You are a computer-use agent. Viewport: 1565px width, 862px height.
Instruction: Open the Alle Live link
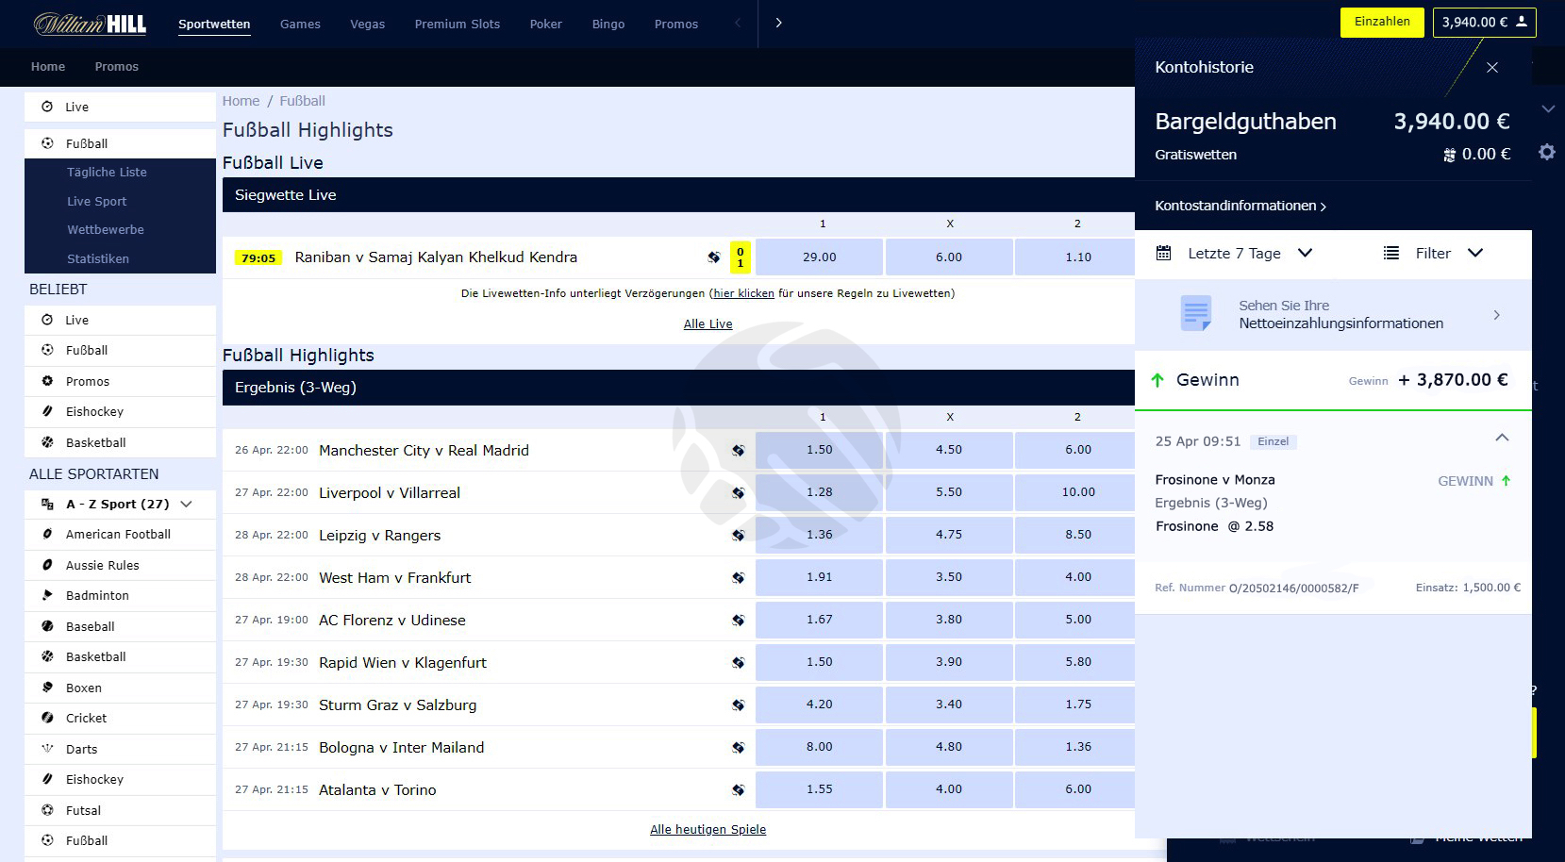pyautogui.click(x=708, y=323)
